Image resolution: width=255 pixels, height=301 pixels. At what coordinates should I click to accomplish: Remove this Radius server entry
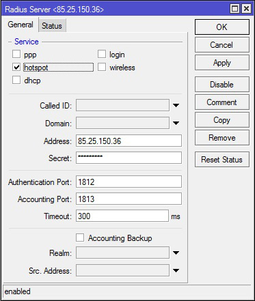coord(222,138)
